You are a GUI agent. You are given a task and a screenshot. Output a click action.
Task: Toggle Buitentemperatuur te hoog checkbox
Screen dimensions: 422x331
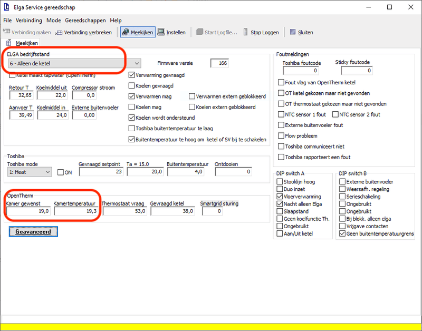[131, 139]
